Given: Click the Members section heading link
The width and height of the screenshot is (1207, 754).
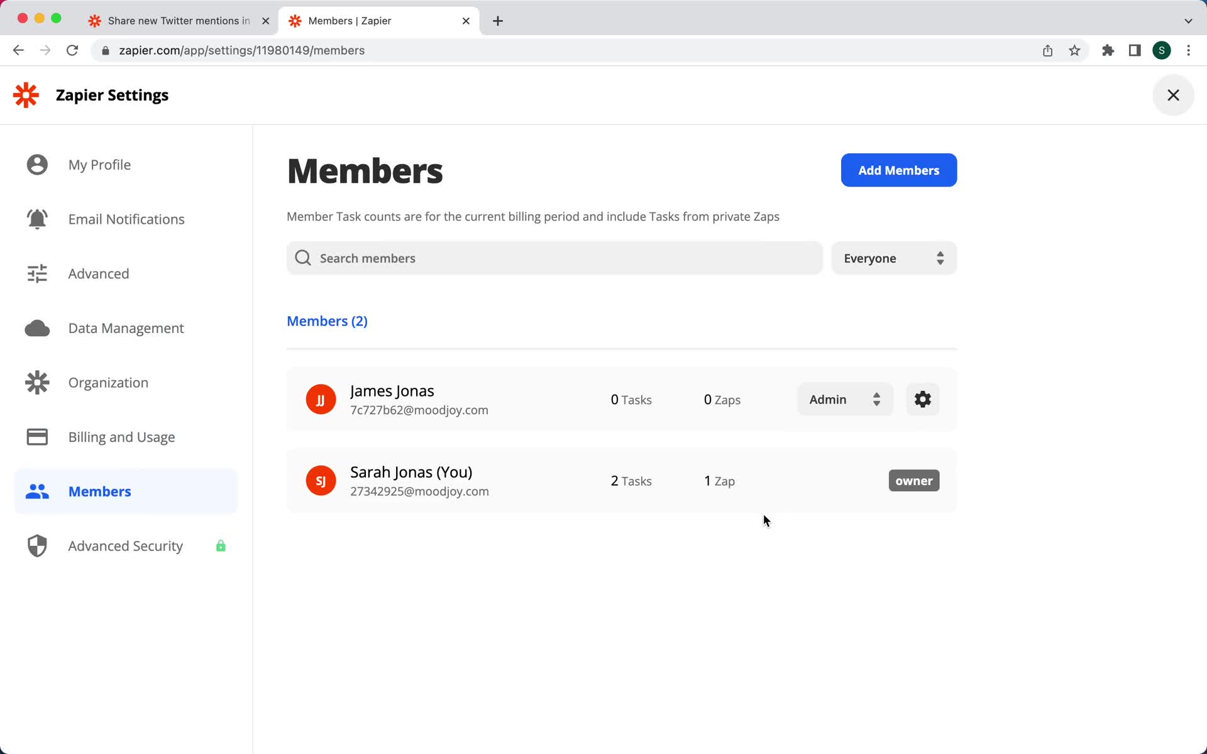Looking at the screenshot, I should (x=328, y=320).
